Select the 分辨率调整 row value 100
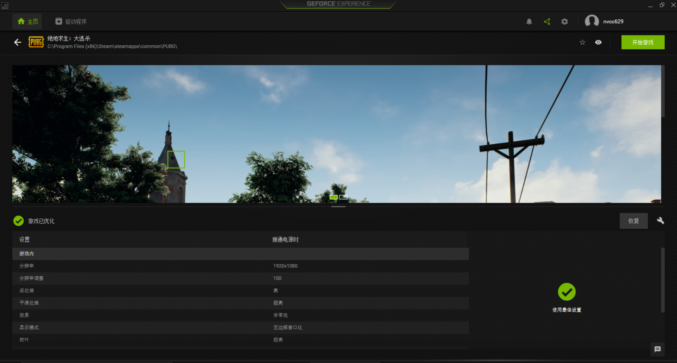Viewport: 677px width, 363px height. coord(277,278)
